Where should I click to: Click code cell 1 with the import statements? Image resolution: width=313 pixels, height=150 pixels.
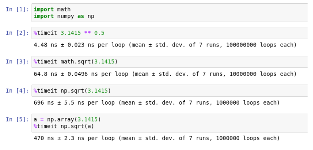pyautogui.click(x=170, y=13)
